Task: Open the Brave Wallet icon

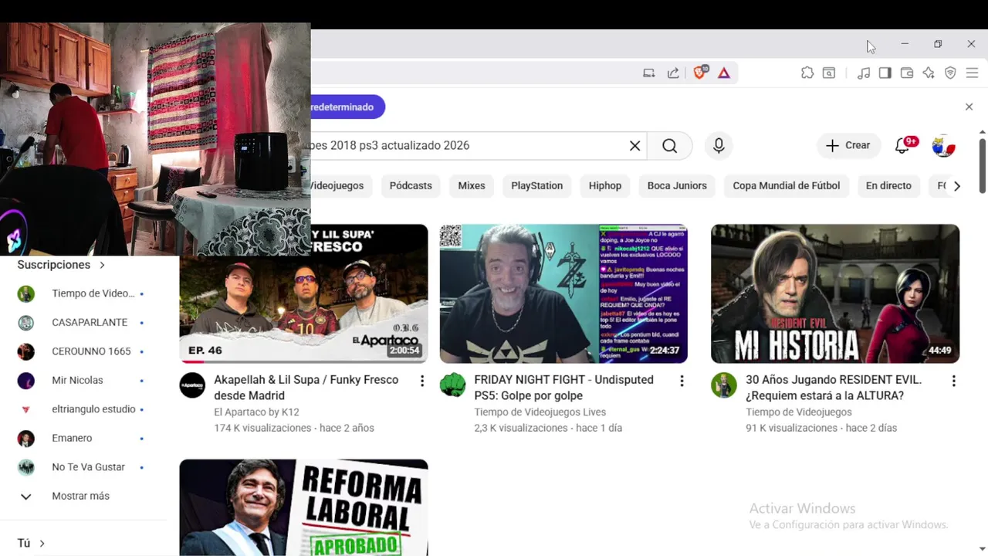Action: (907, 73)
